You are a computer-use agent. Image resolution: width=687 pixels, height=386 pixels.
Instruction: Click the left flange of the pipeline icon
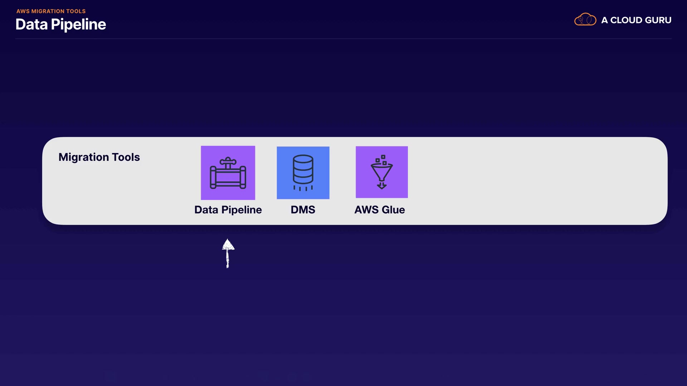(213, 178)
